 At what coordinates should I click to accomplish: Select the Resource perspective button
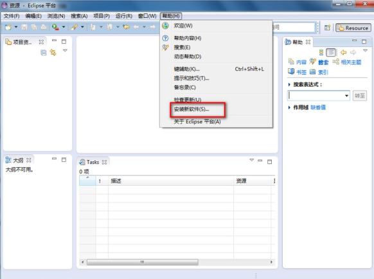(353, 28)
